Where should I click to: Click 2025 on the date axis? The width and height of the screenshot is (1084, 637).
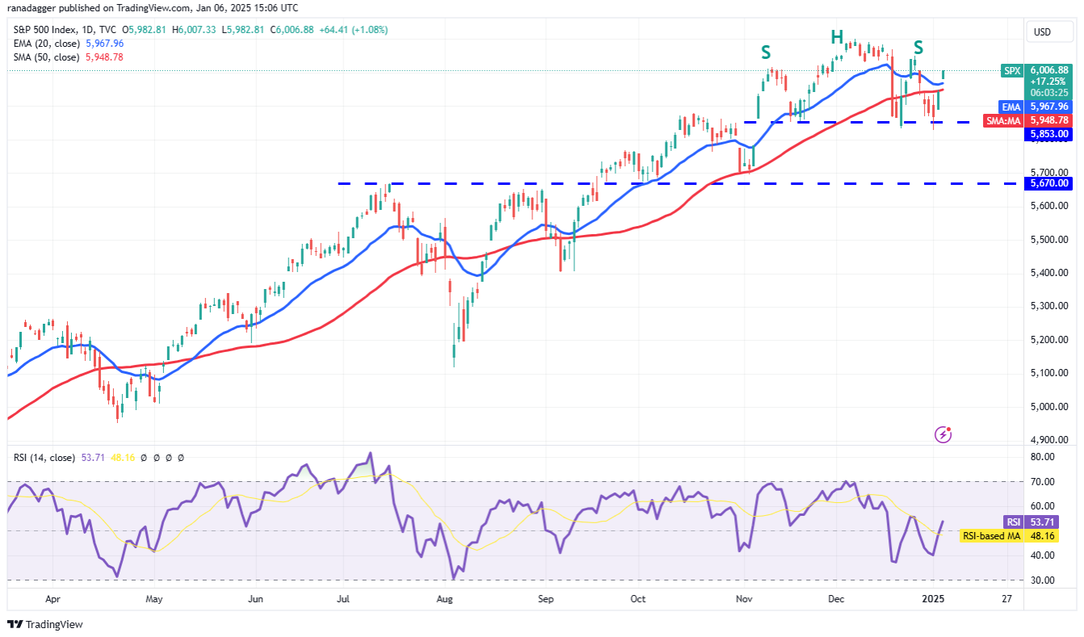click(x=933, y=600)
